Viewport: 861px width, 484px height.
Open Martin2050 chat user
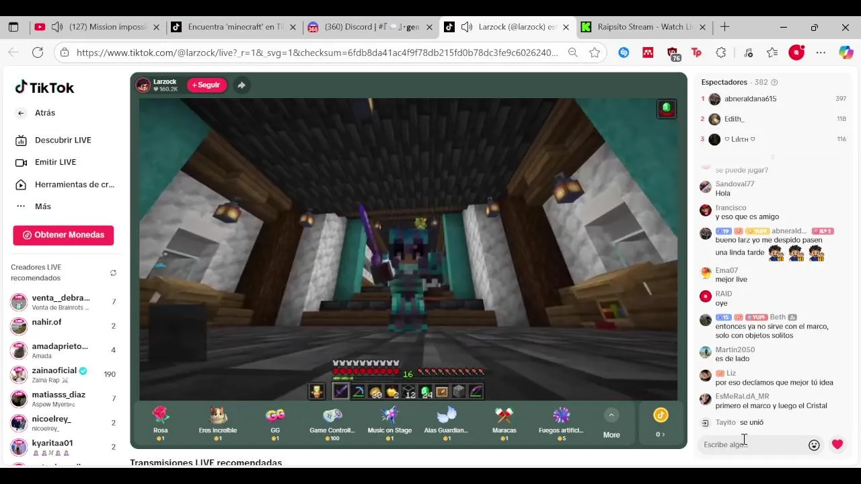coord(735,350)
